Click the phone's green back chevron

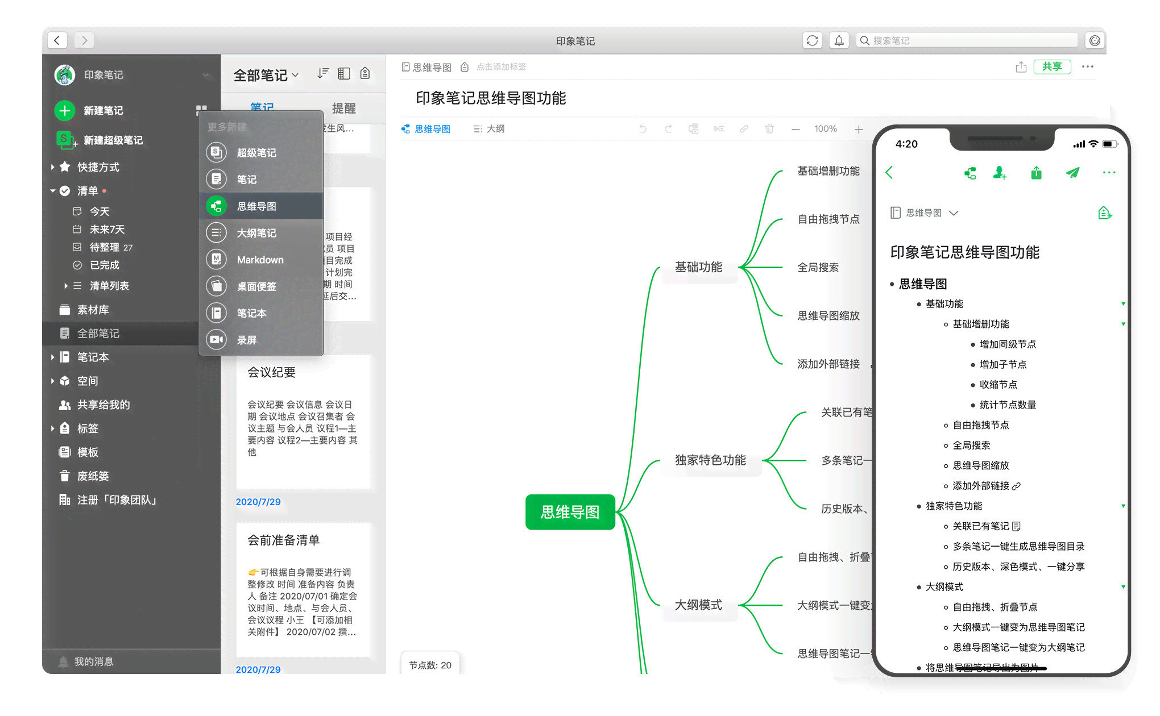[x=890, y=173]
